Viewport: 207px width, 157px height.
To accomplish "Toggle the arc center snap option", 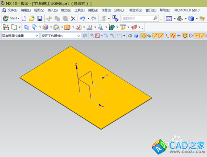I will click(x=185, y=36).
